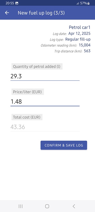The width and height of the screenshot is (95, 212).
Task: Tap the Android back chevron
Action: coord(74,206)
